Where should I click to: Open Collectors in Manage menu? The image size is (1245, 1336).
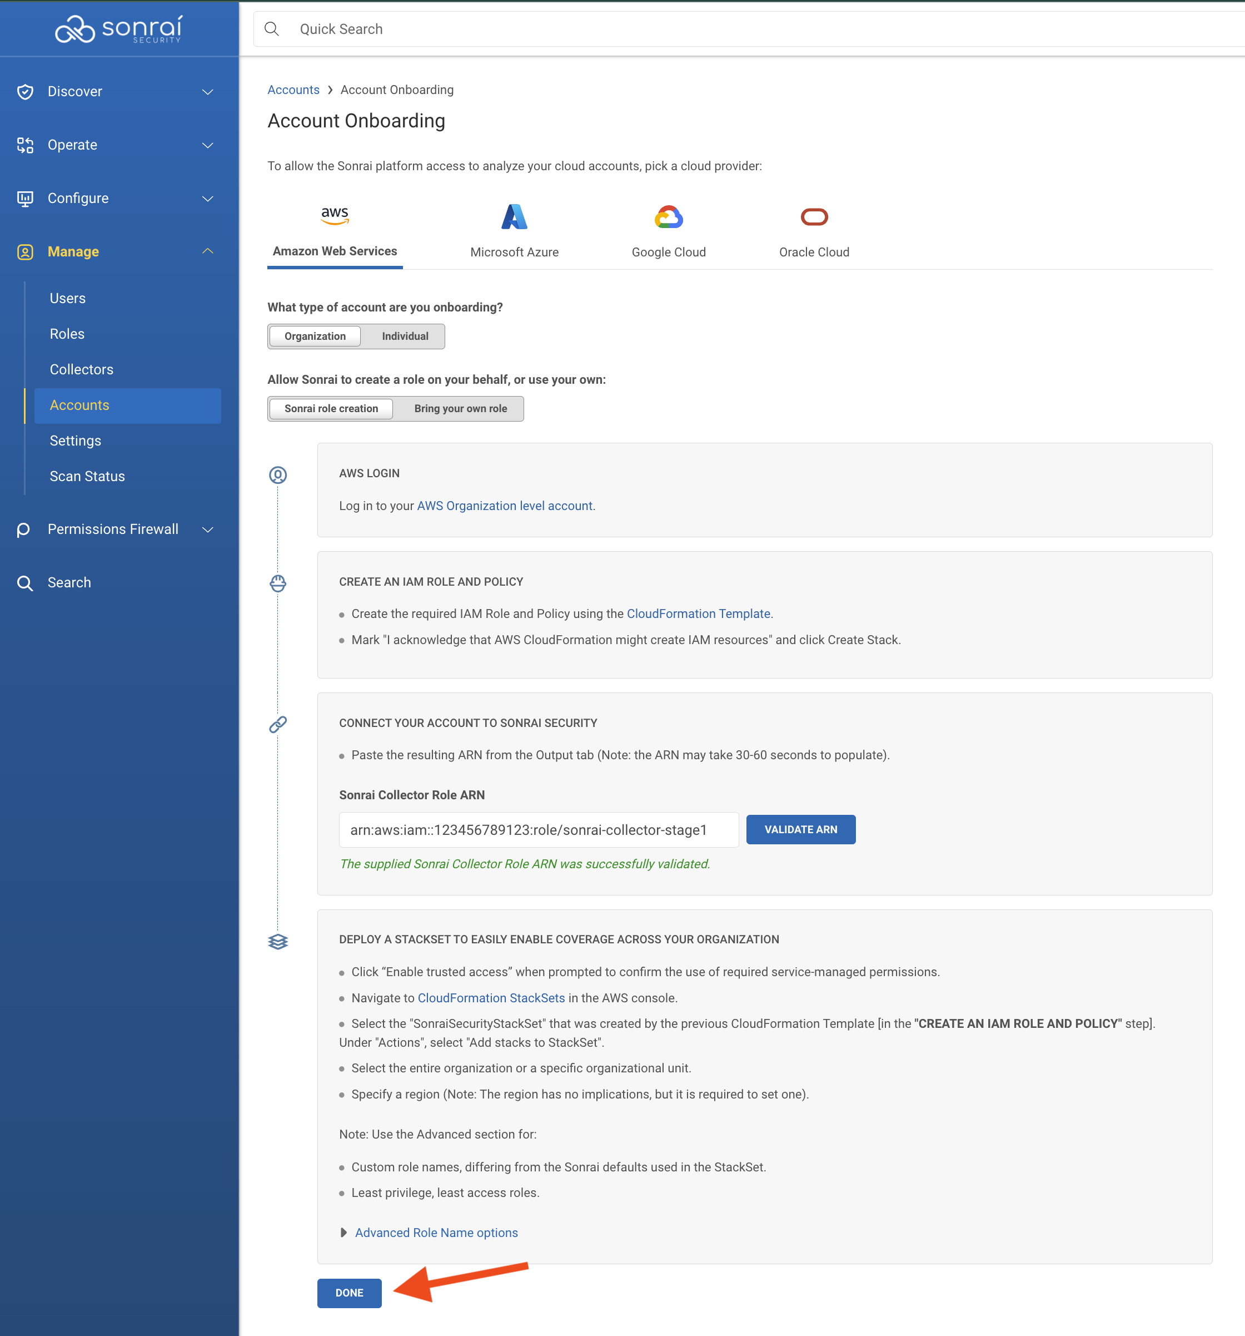[81, 370]
